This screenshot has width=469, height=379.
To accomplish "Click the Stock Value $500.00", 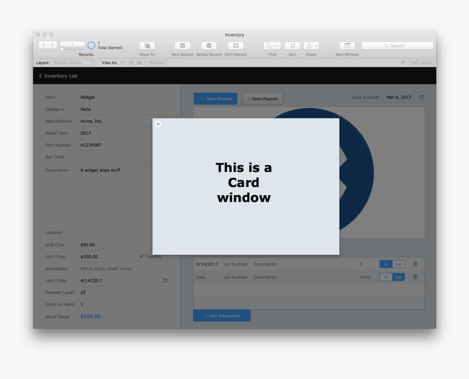I will pyautogui.click(x=91, y=316).
